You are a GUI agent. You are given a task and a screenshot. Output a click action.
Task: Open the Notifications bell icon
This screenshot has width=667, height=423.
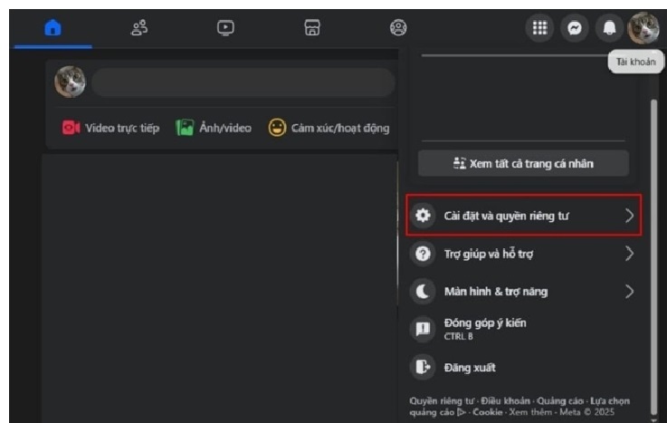[x=609, y=28]
